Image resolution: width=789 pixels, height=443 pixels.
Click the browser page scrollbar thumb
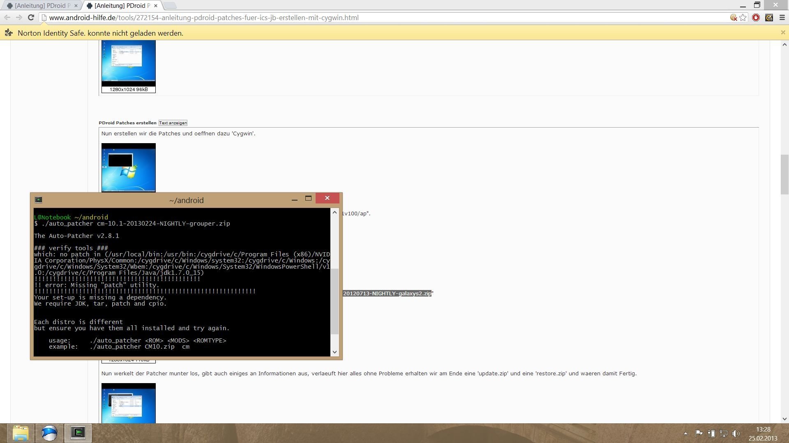pos(784,175)
